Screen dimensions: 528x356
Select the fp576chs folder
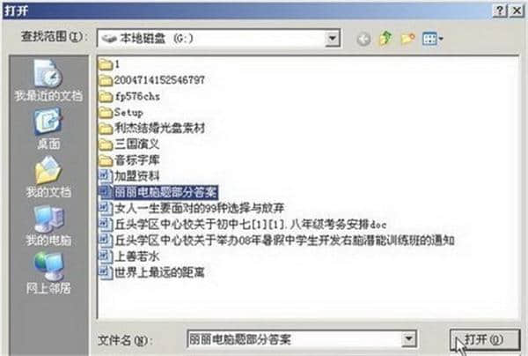click(129, 96)
